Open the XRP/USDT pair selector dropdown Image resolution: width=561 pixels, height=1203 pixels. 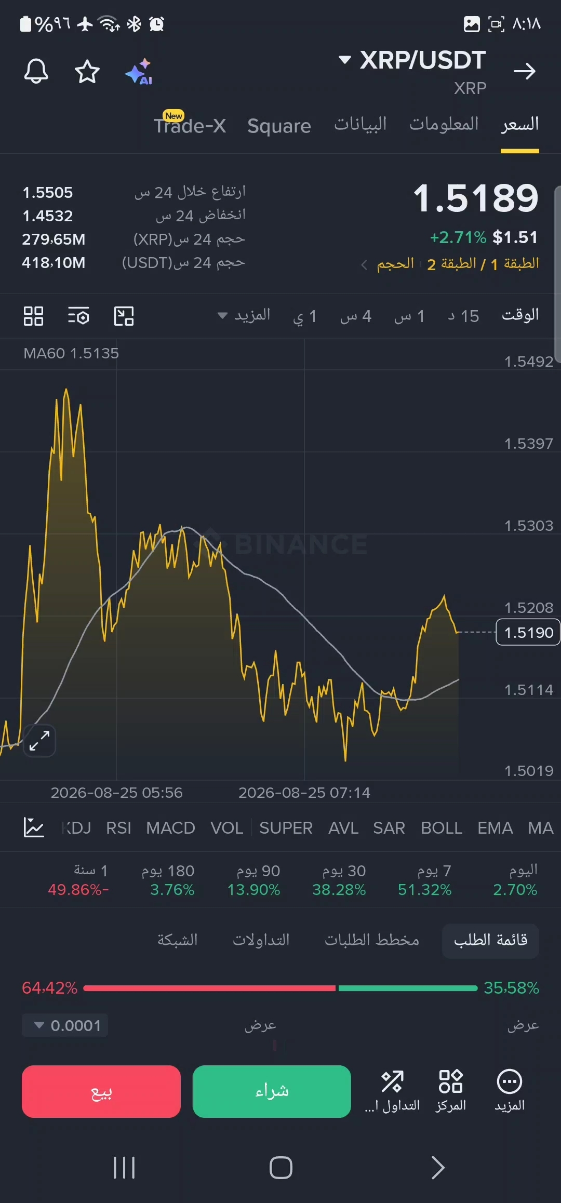coord(412,60)
